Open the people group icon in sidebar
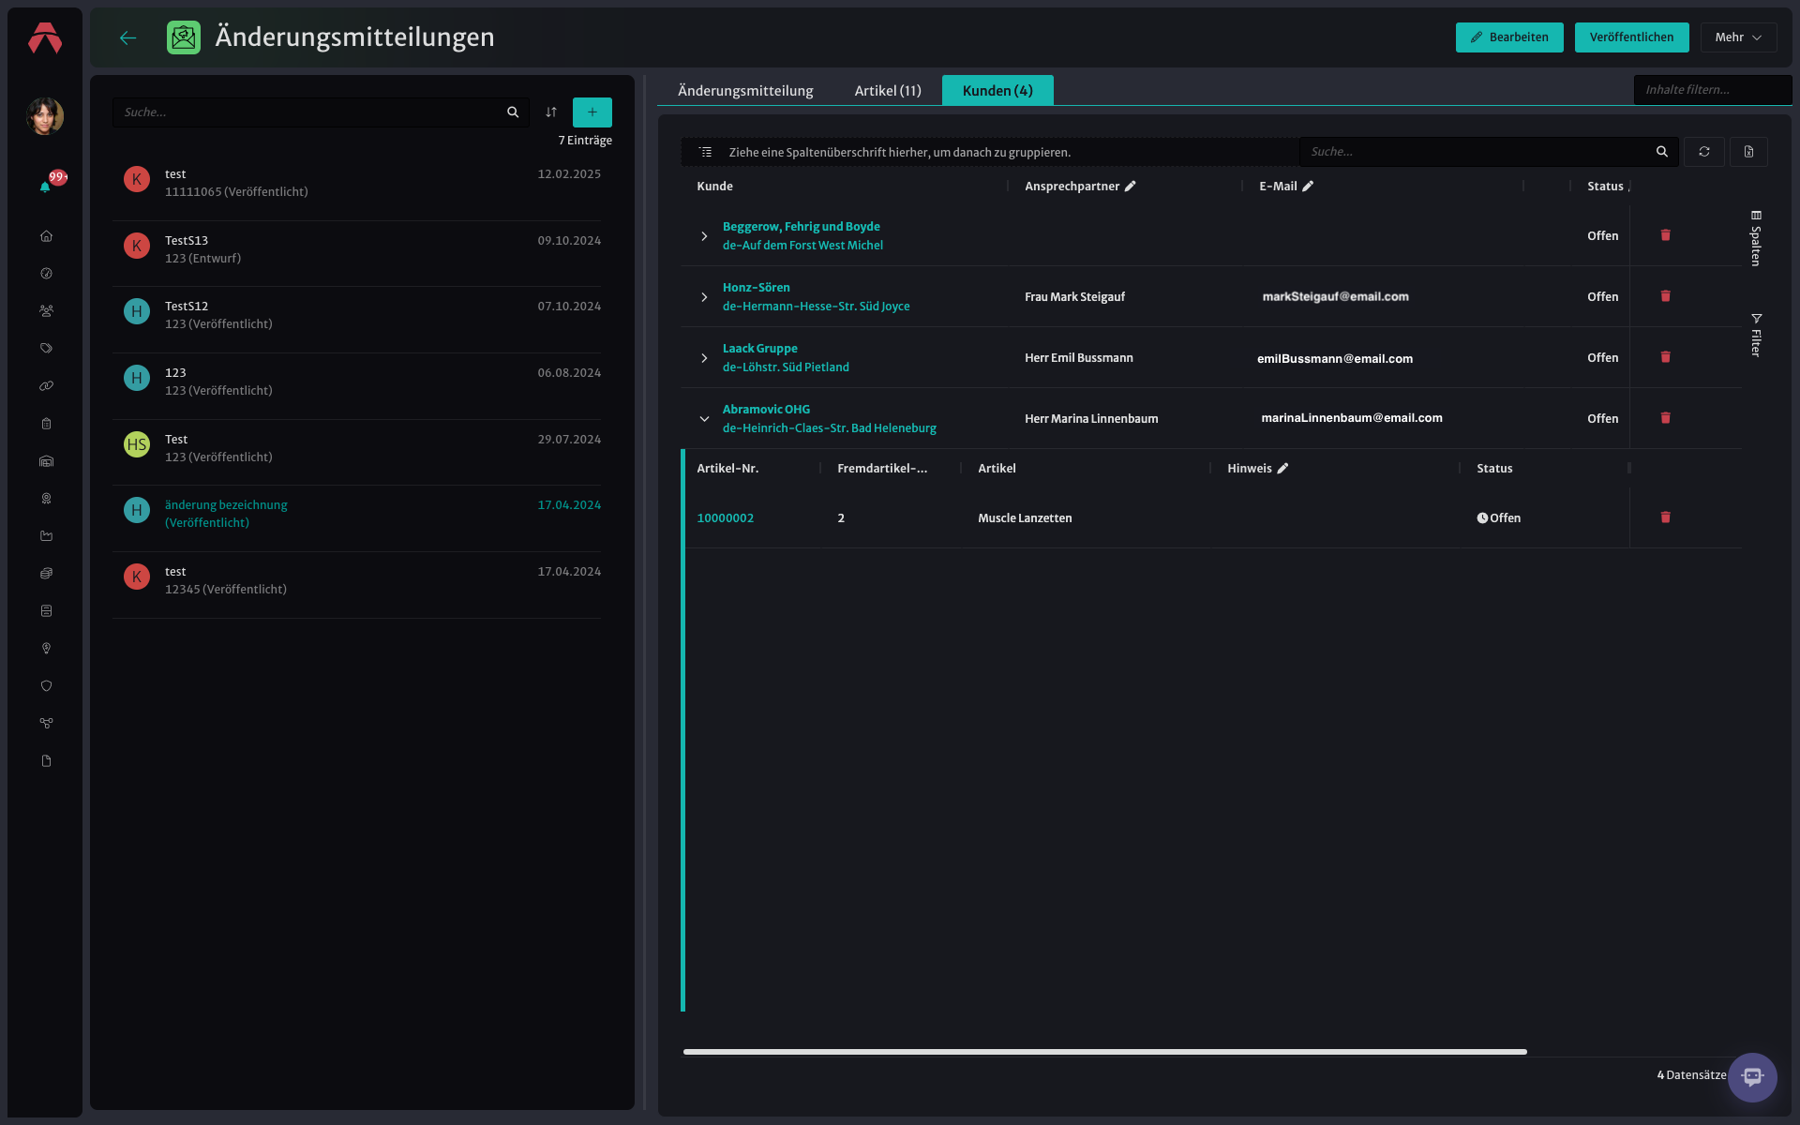Image resolution: width=1800 pixels, height=1125 pixels. (x=46, y=311)
